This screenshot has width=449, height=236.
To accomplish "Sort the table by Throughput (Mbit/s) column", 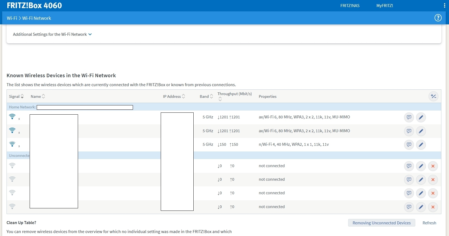I will point(234,96).
